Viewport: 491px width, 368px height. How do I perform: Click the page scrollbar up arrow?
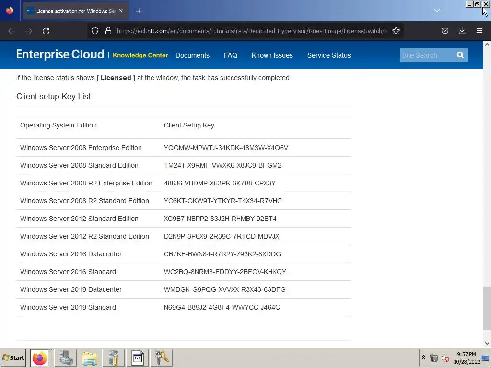coord(487,44)
